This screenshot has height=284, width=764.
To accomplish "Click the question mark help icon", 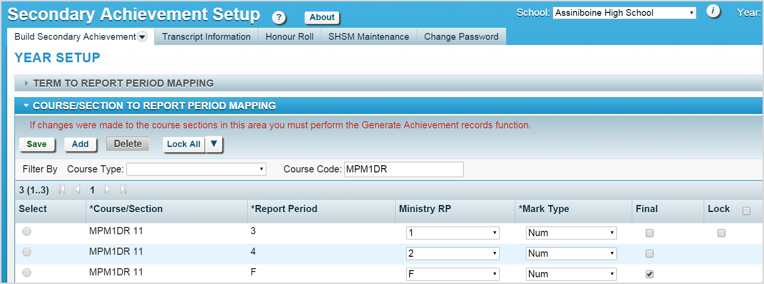I will point(279,18).
